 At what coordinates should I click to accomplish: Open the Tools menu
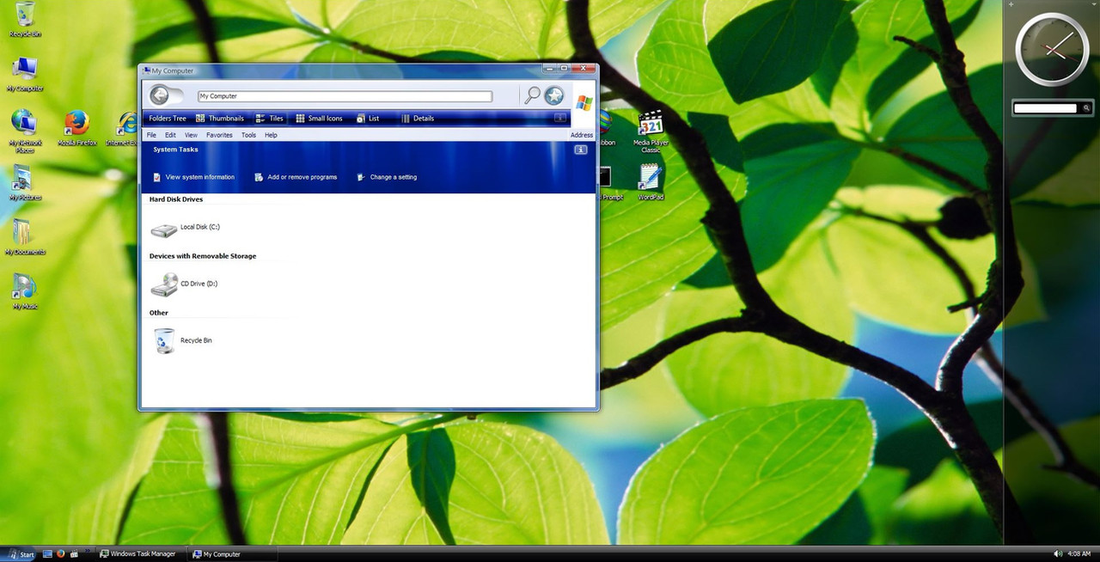(x=248, y=135)
